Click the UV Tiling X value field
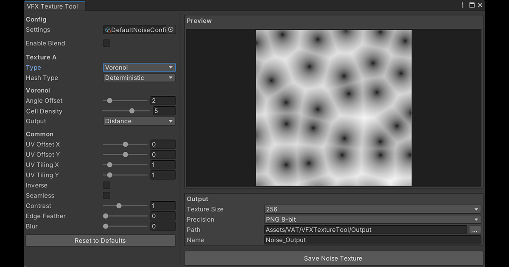The image size is (509, 267). pos(163,165)
